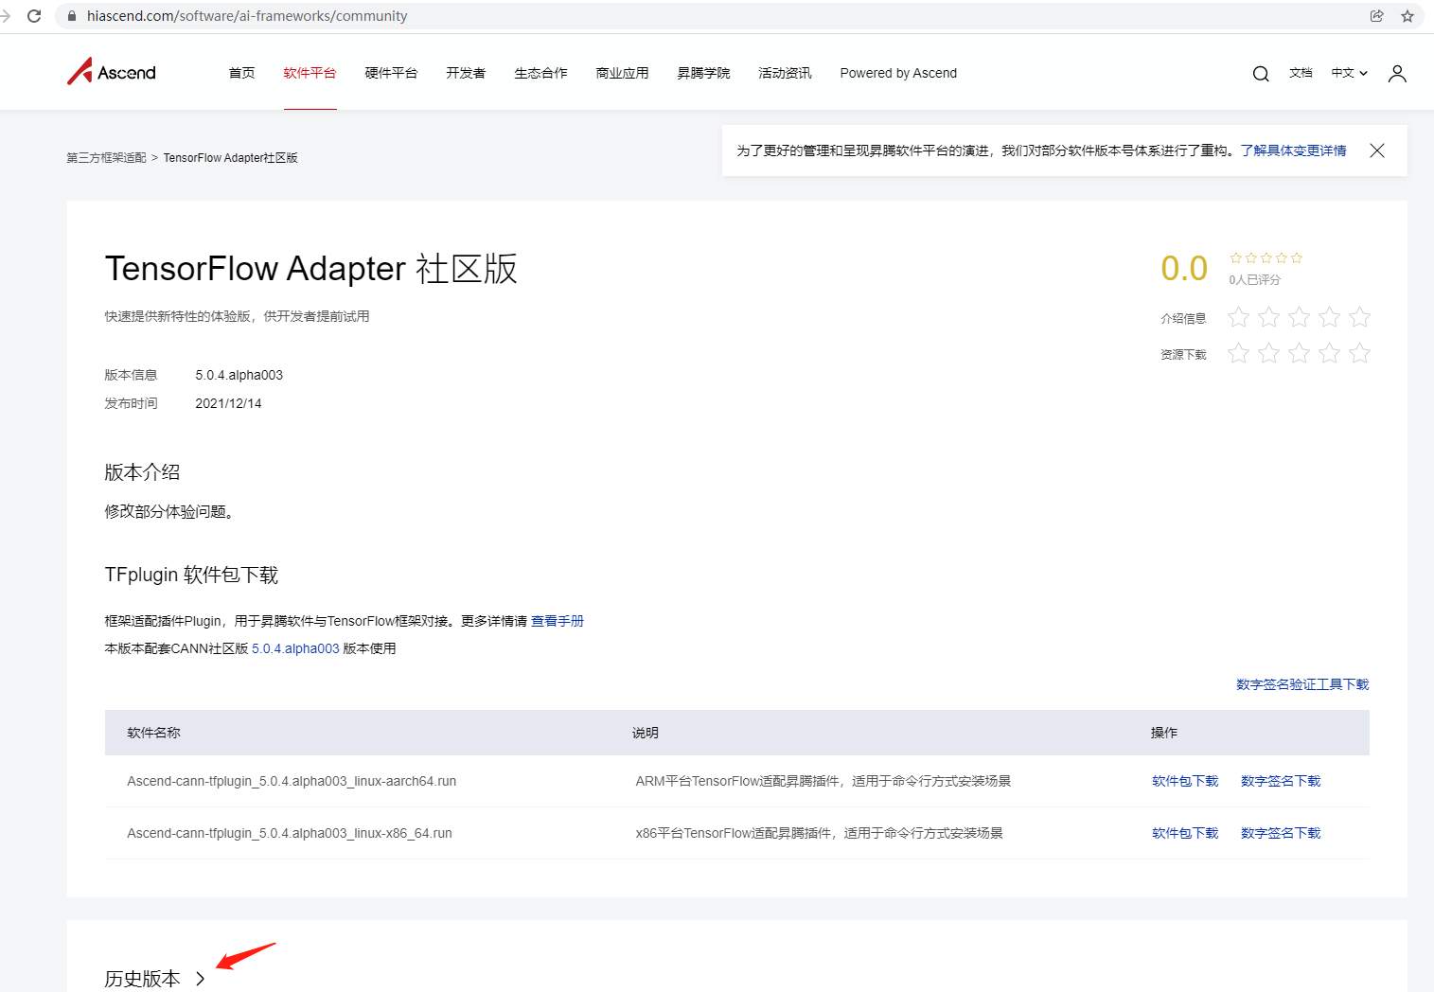This screenshot has width=1434, height=992.
Task: Expand the 历史版本 section chevron
Action: click(200, 979)
